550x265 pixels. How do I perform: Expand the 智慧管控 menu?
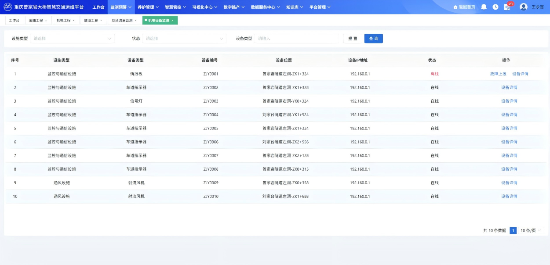click(175, 7)
